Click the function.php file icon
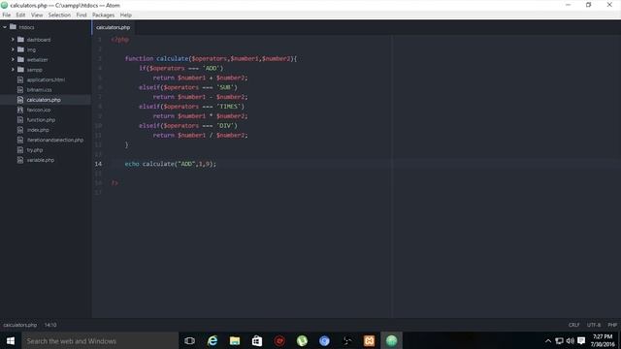The height and width of the screenshot is (349, 621). pos(20,120)
